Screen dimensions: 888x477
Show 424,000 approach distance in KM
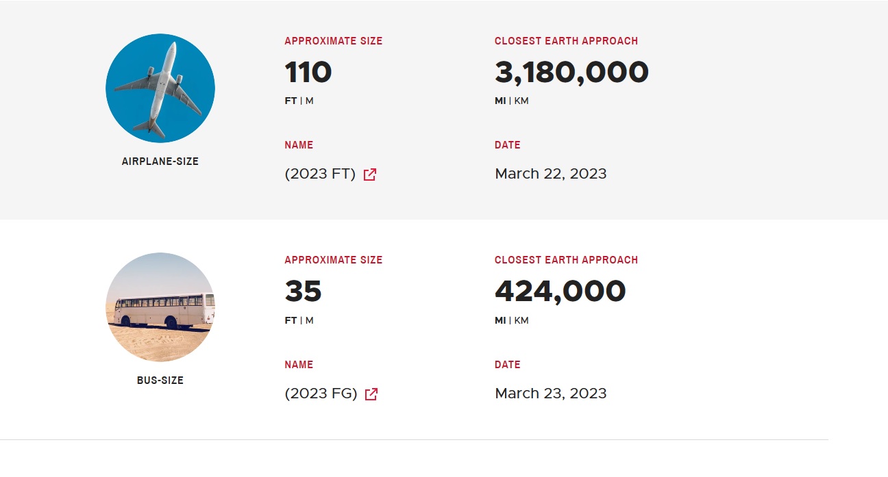pyautogui.click(x=521, y=320)
